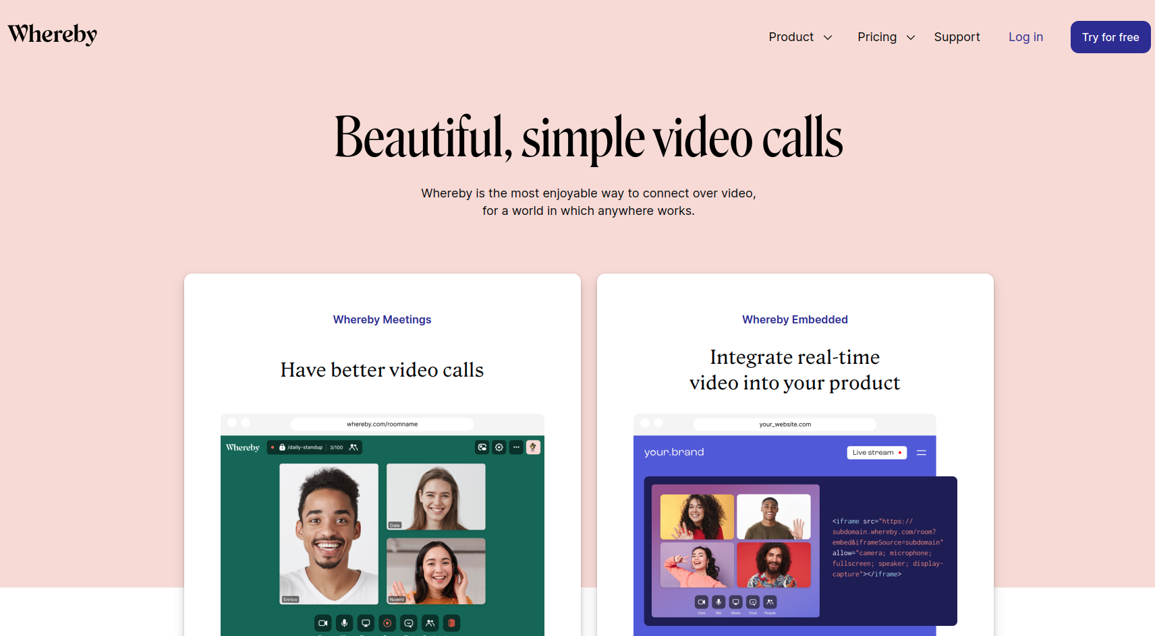The height and width of the screenshot is (636, 1155).
Task: Open the Pricing menu
Action: (x=877, y=37)
